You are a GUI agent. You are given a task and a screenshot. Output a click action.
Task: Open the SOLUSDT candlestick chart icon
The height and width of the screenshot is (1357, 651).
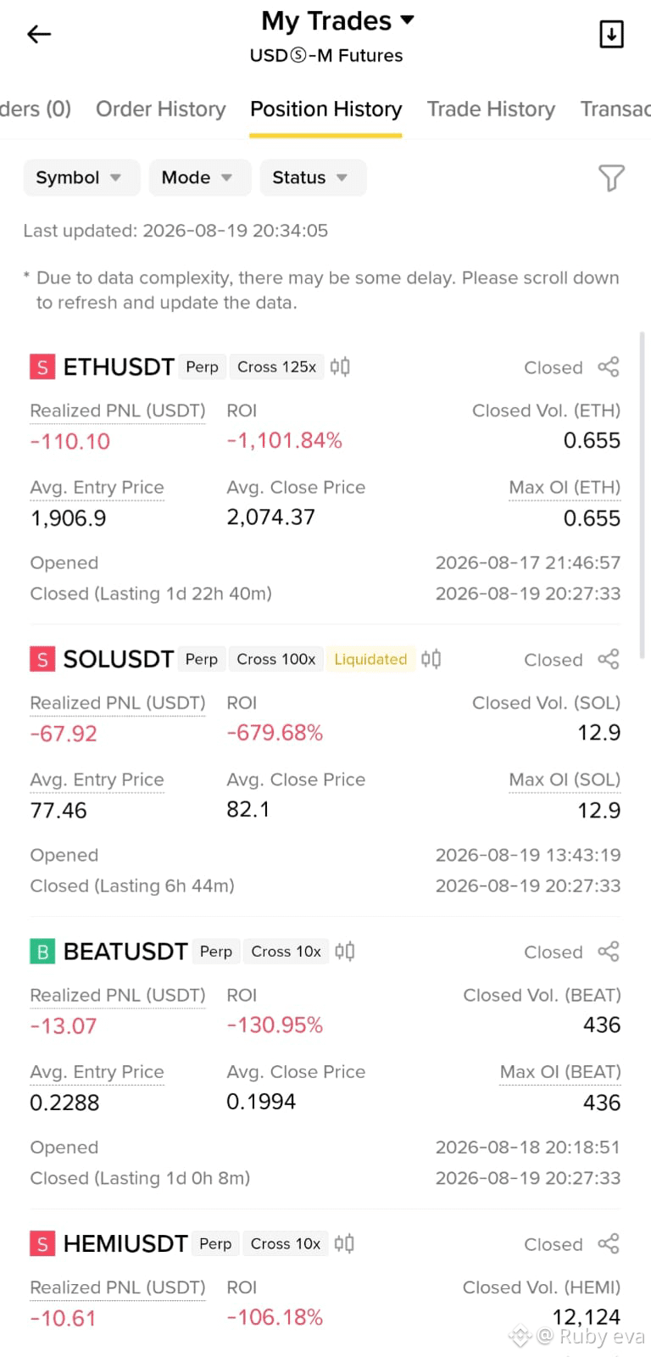[431, 659]
